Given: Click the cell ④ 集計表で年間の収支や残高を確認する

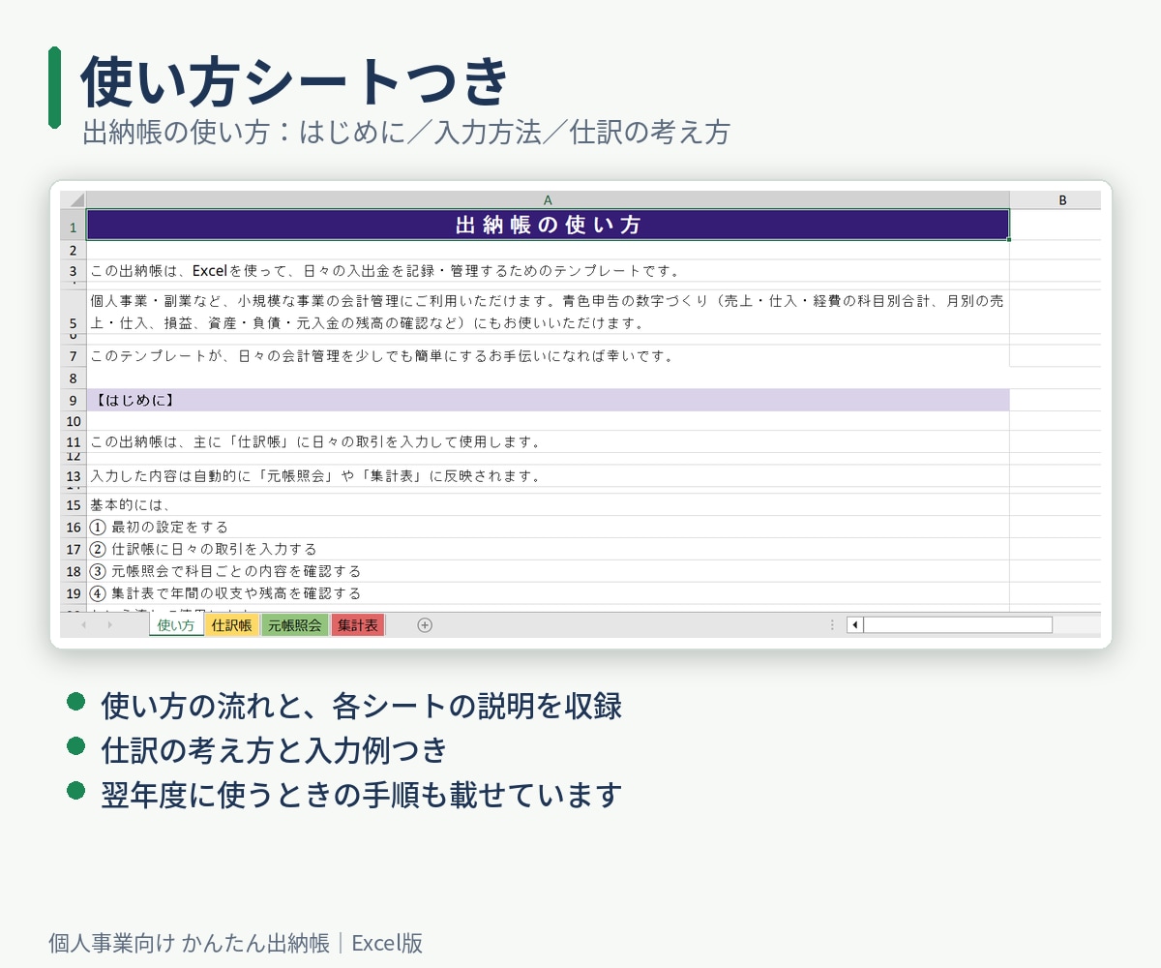Looking at the screenshot, I should [548, 593].
